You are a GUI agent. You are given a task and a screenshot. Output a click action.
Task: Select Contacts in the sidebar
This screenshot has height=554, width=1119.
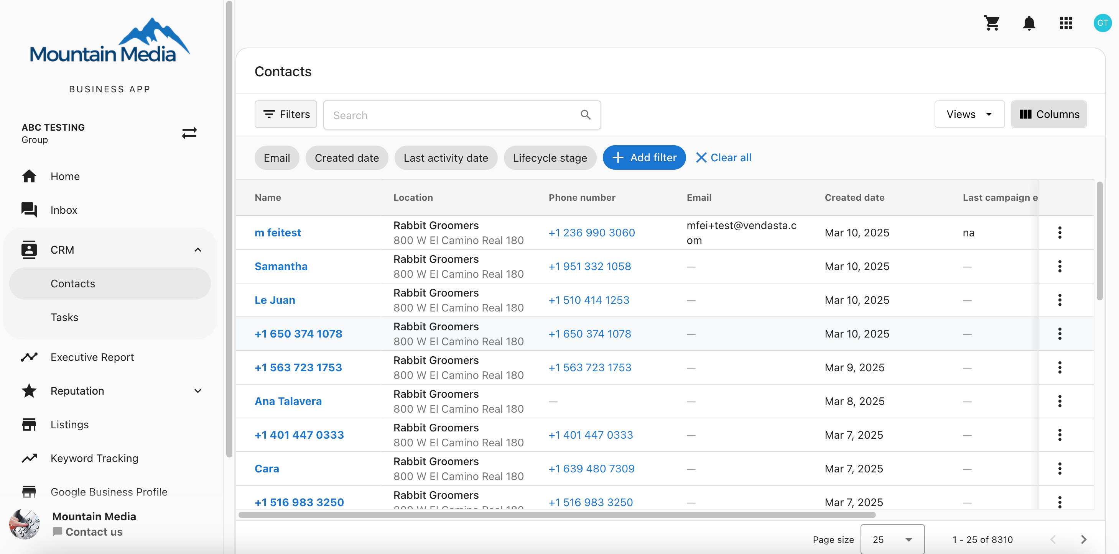coord(110,284)
